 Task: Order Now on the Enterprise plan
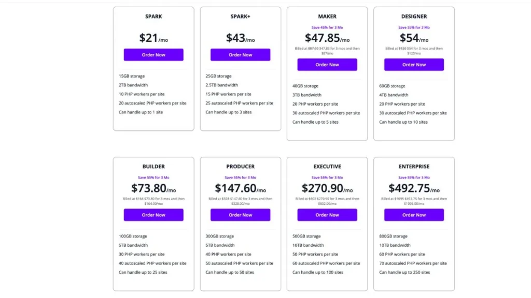pos(414,215)
